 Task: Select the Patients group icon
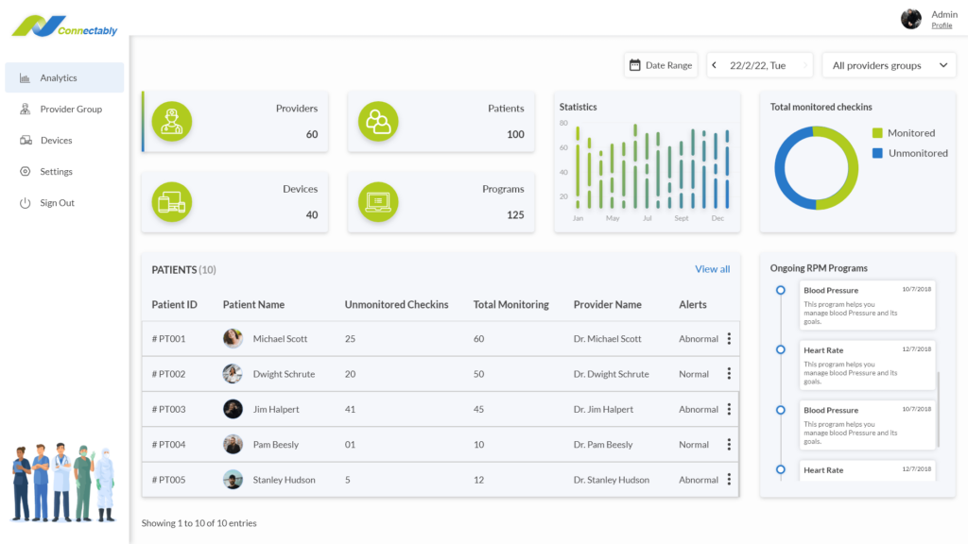377,121
